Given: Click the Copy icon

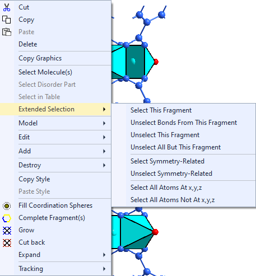Looking at the screenshot, I should pos(7,20).
